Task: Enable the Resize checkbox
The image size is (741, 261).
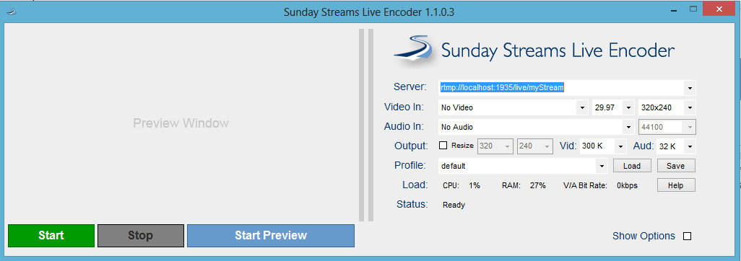Action: tap(443, 146)
